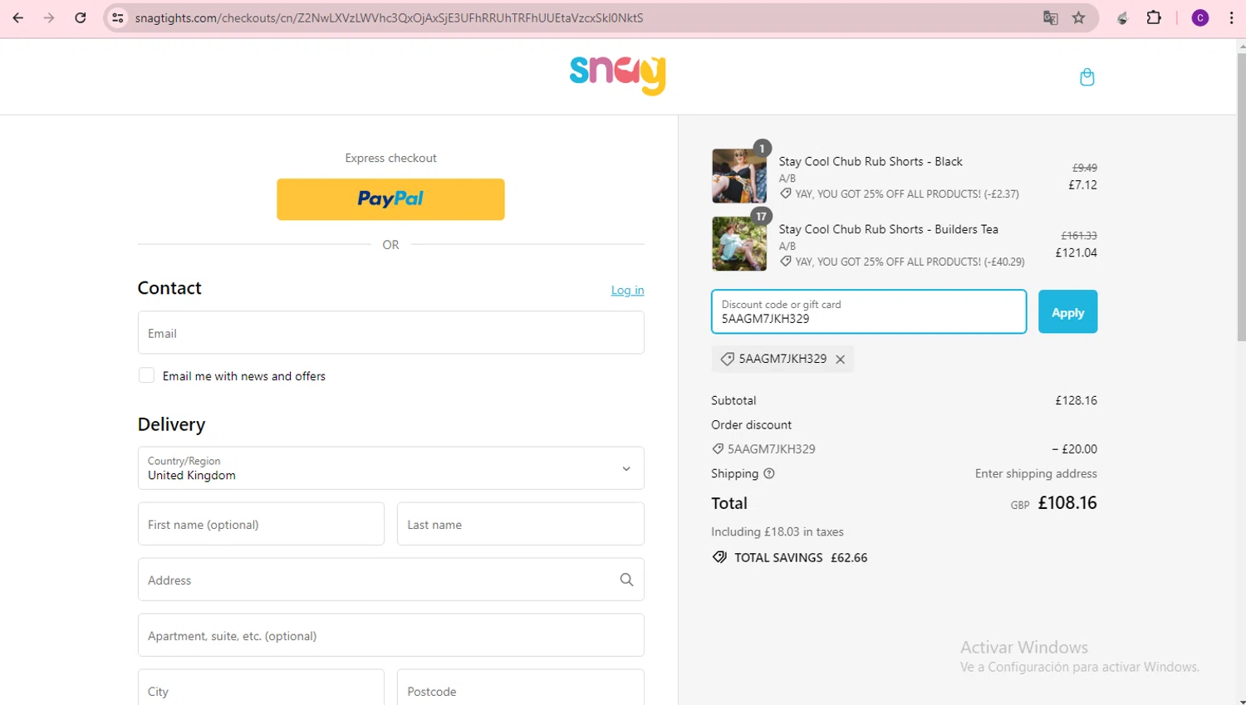Click the Delivery heading
Screen dimensions: 1246x705
point(171,424)
